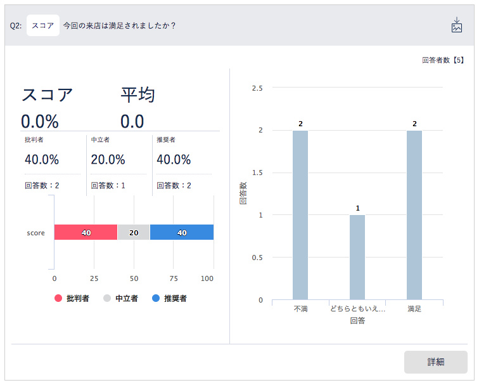Screen dimensions: 479x385
Task: Click the vertical 回答数 y-axis title
Action: (243, 193)
